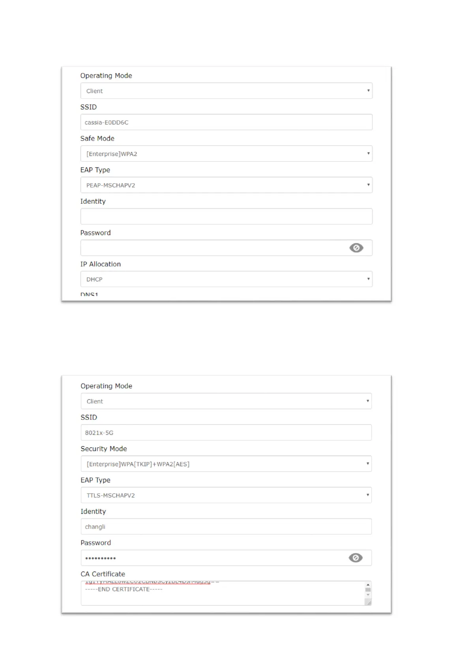Open the TTLS-MSCHAPV2 EAP Type dropdown
470x665 pixels.
click(226, 495)
